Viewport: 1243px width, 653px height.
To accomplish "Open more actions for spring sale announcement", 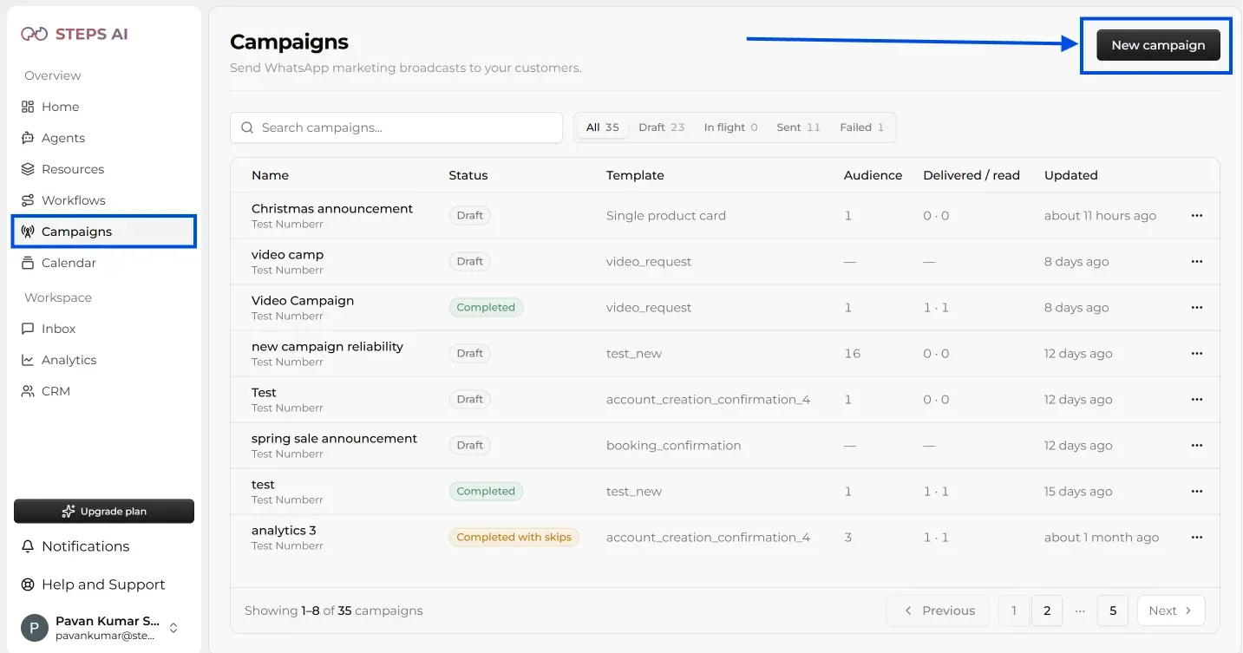I will [x=1197, y=446].
